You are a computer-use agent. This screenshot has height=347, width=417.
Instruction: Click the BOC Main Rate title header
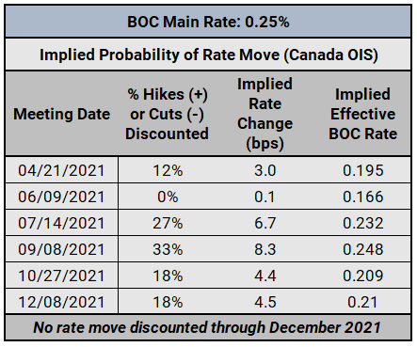[x=208, y=22]
